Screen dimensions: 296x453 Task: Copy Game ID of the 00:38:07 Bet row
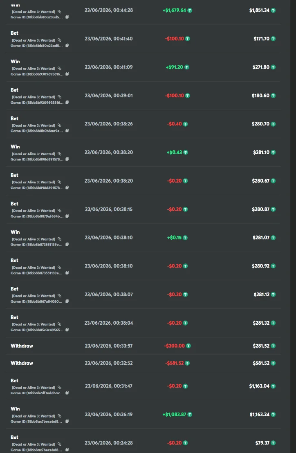coord(67,301)
